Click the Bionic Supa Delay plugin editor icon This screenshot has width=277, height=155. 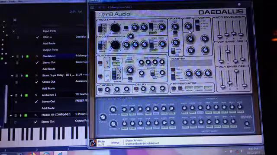22,76
